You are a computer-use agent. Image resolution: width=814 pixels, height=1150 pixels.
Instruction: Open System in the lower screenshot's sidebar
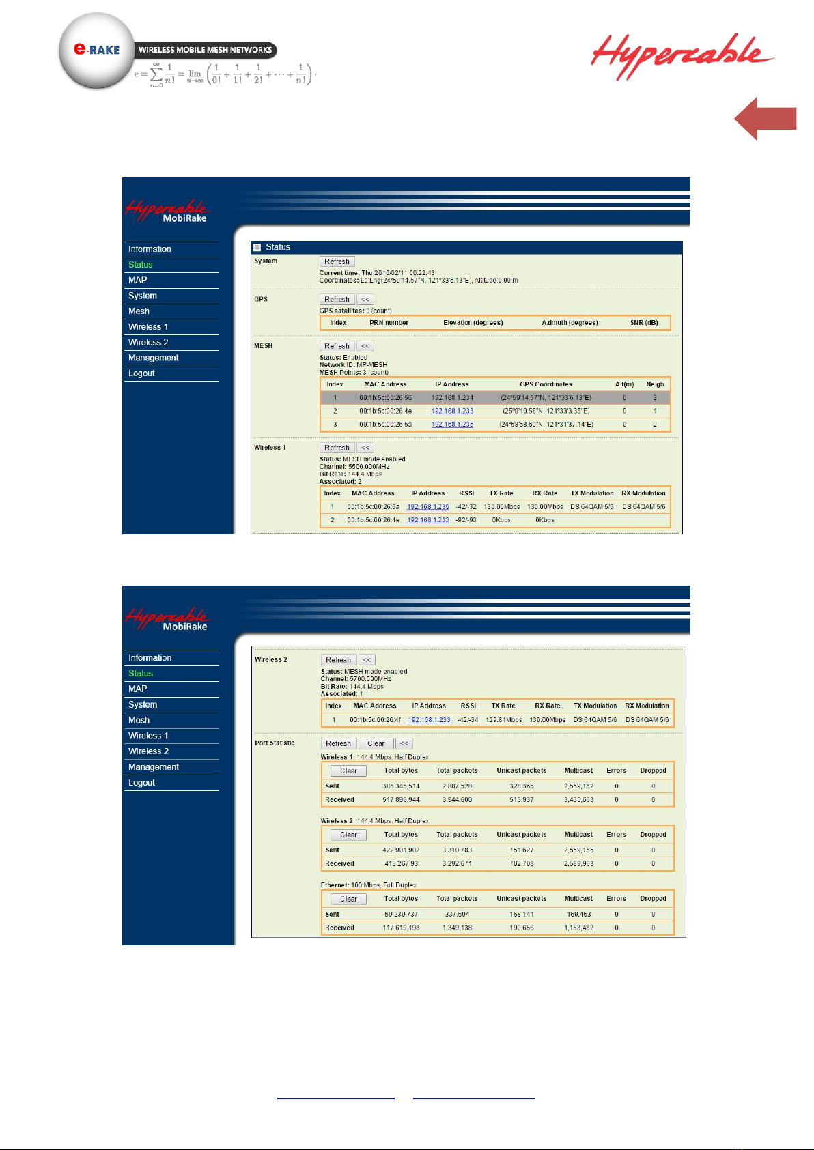(x=143, y=704)
